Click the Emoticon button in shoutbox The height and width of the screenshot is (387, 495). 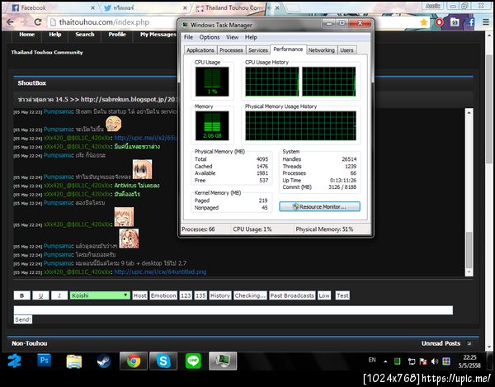coord(163,295)
